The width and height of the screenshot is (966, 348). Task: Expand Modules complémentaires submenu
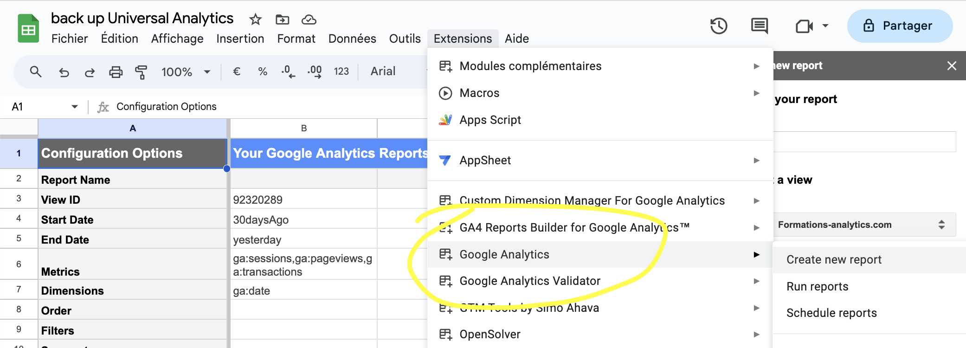tap(756, 66)
